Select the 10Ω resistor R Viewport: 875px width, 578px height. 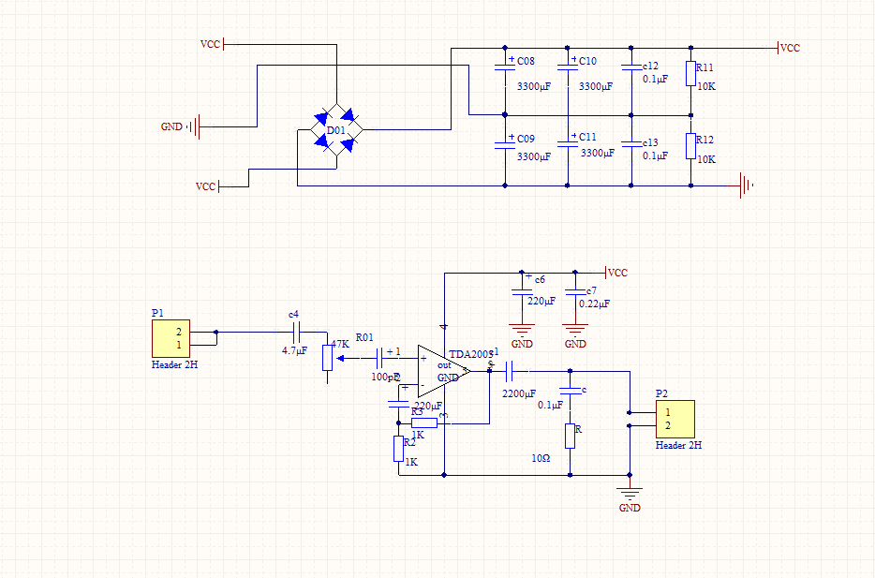coord(569,436)
